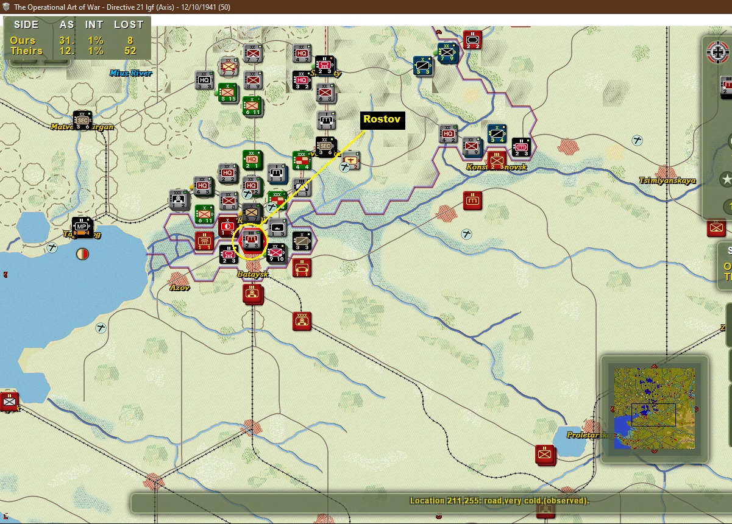Select the black armored 2-3 counter at top
Screen dimensions: 732x524
(325, 65)
